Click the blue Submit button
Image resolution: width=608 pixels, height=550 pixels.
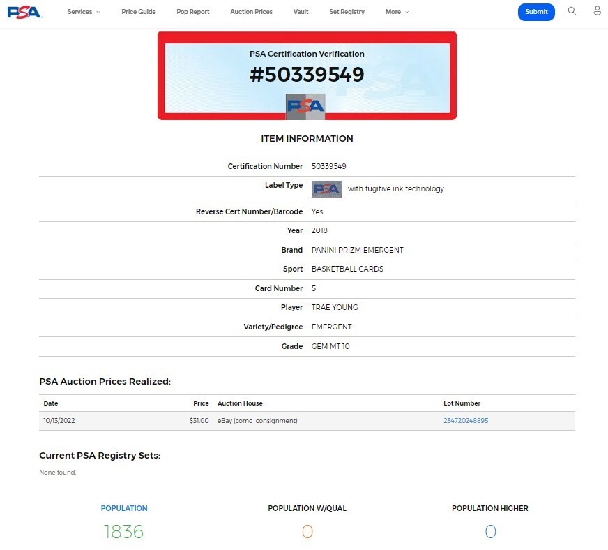[x=536, y=12]
